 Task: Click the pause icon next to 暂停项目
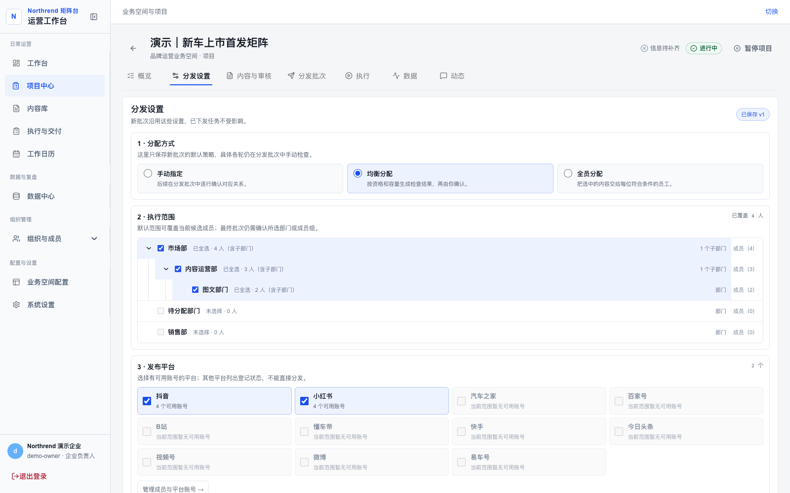[737, 48]
